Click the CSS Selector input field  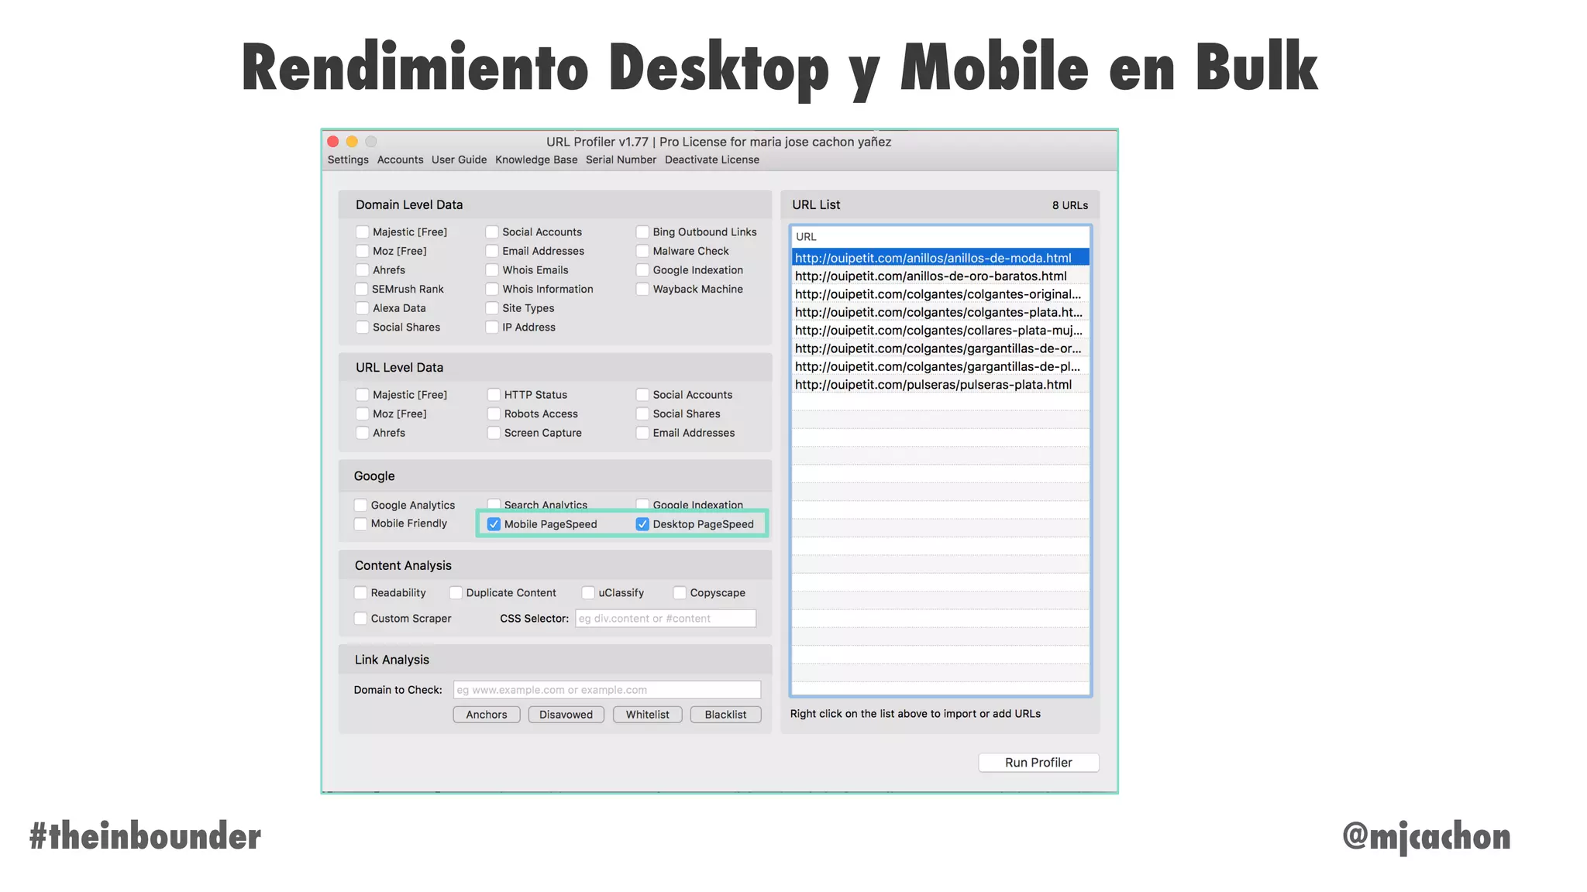point(666,618)
